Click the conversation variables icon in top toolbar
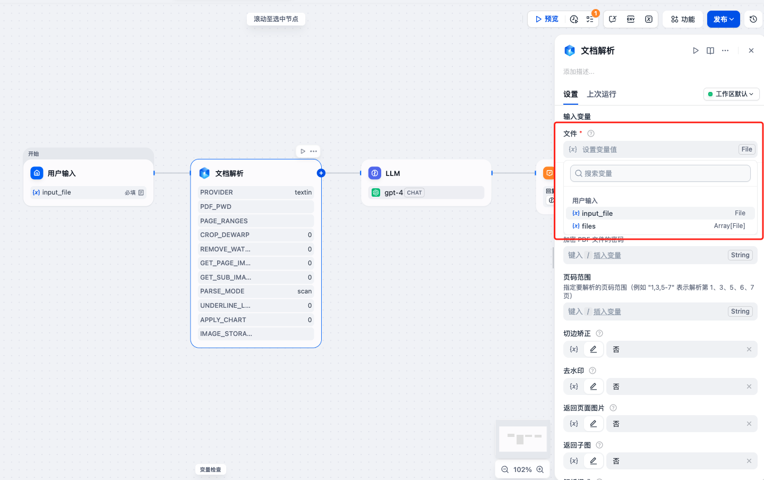Viewport: 764px width, 480px height. click(614, 19)
